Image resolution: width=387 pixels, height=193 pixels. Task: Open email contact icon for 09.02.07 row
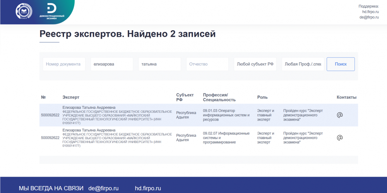click(340, 138)
